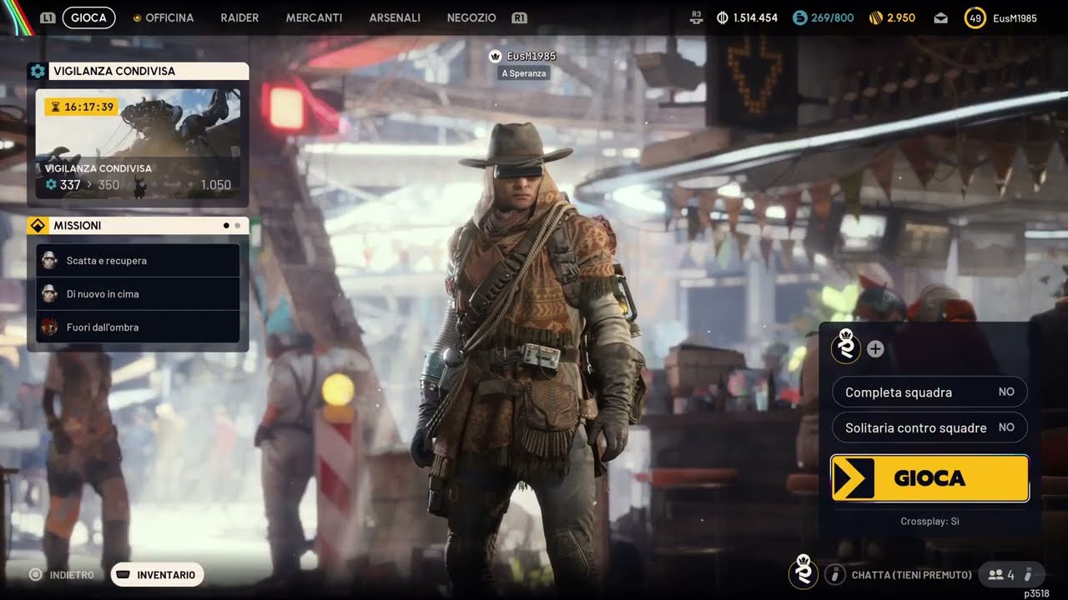Click the 1.050 final milestone value
Viewport: 1068px width, 600px height.
216,185
